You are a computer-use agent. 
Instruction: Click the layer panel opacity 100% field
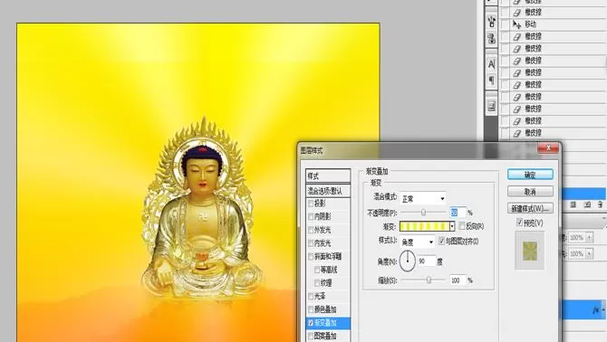pos(577,237)
